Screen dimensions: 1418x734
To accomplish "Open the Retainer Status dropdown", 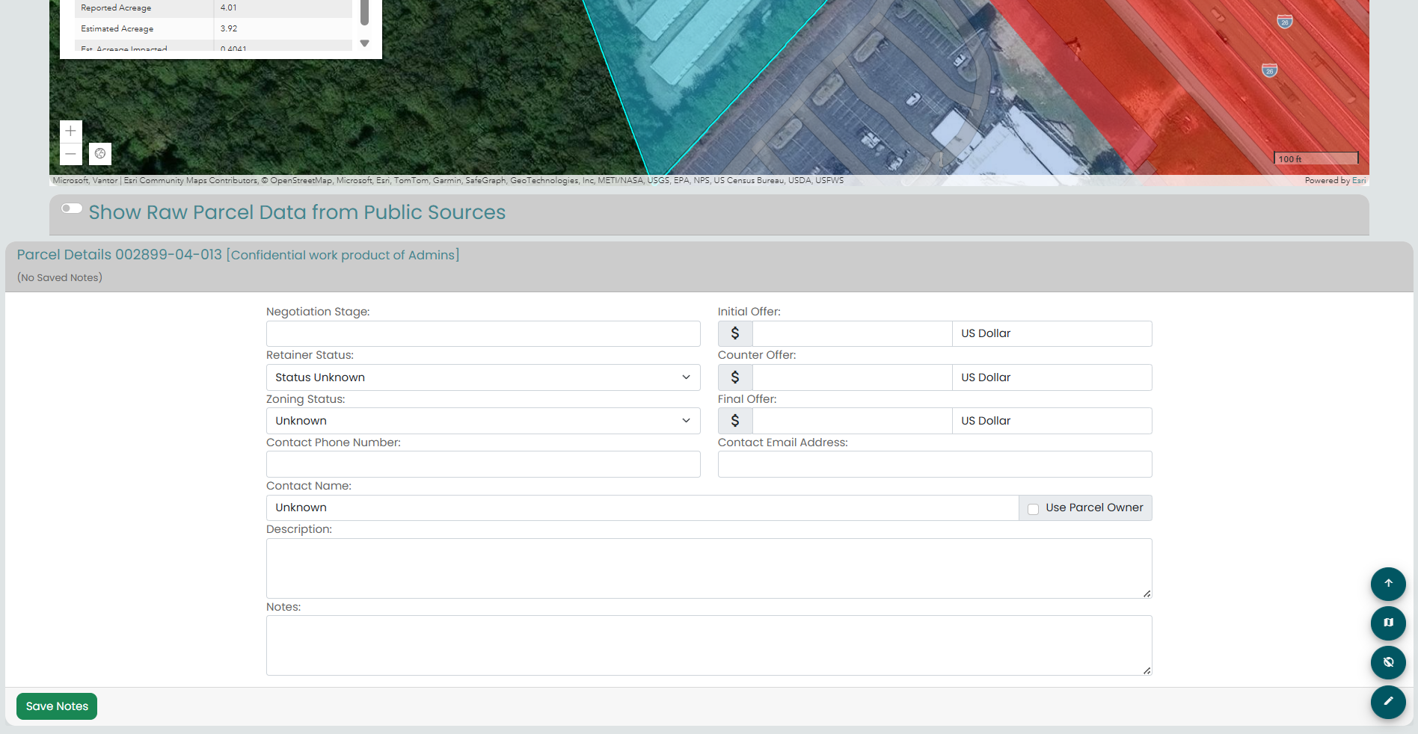I will coord(483,377).
